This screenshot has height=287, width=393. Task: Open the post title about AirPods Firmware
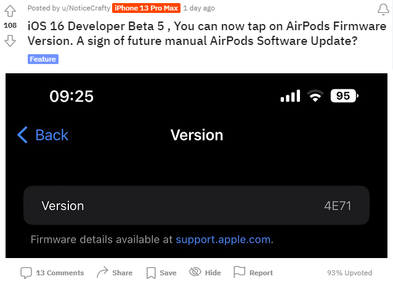click(x=207, y=33)
